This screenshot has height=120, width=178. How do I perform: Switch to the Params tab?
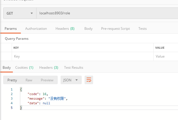click(x=11, y=29)
